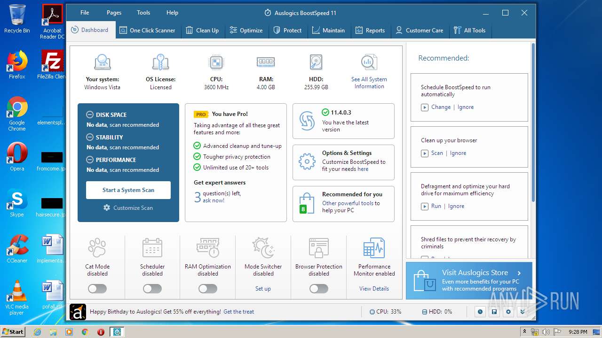The width and height of the screenshot is (602, 338).
Task: Click Set up under Mode Switcher
Action: pyautogui.click(x=263, y=289)
